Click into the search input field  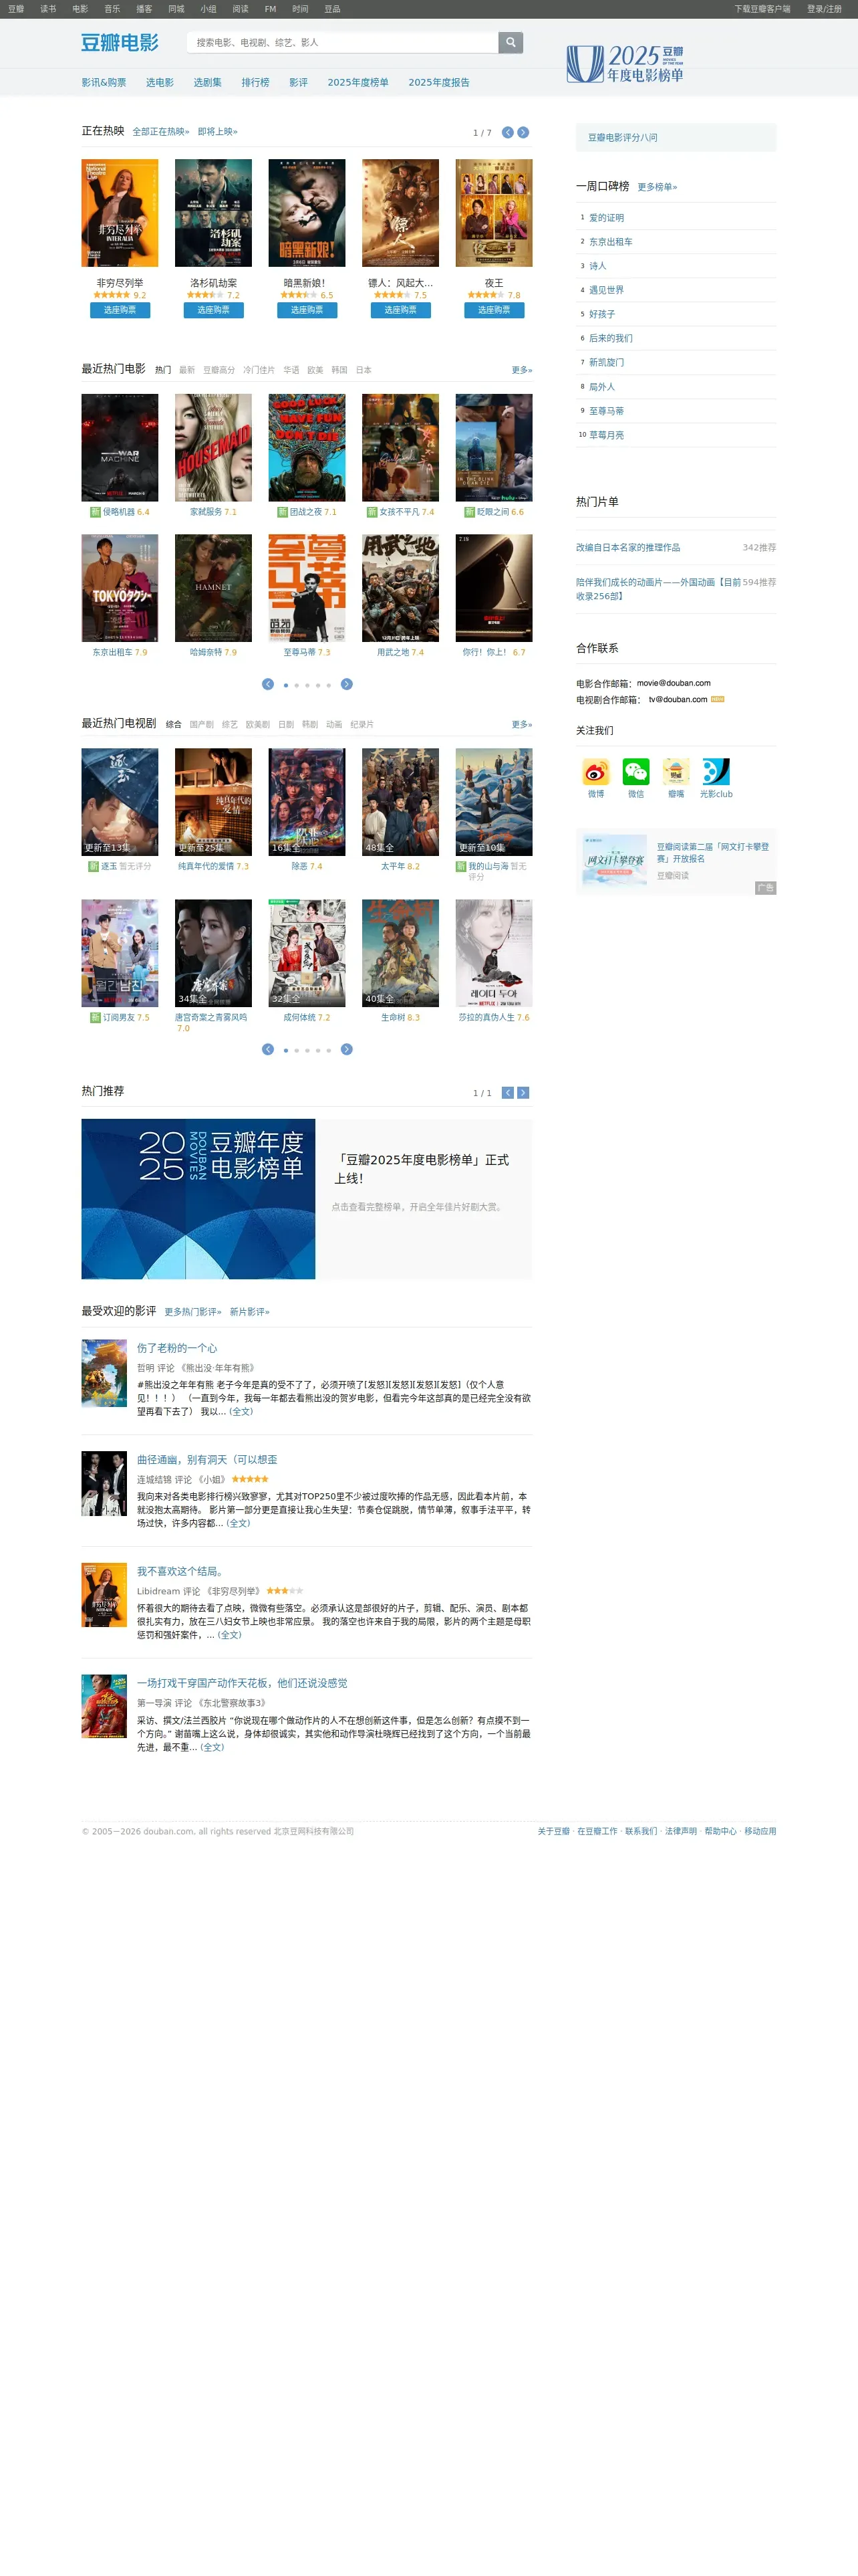[343, 42]
